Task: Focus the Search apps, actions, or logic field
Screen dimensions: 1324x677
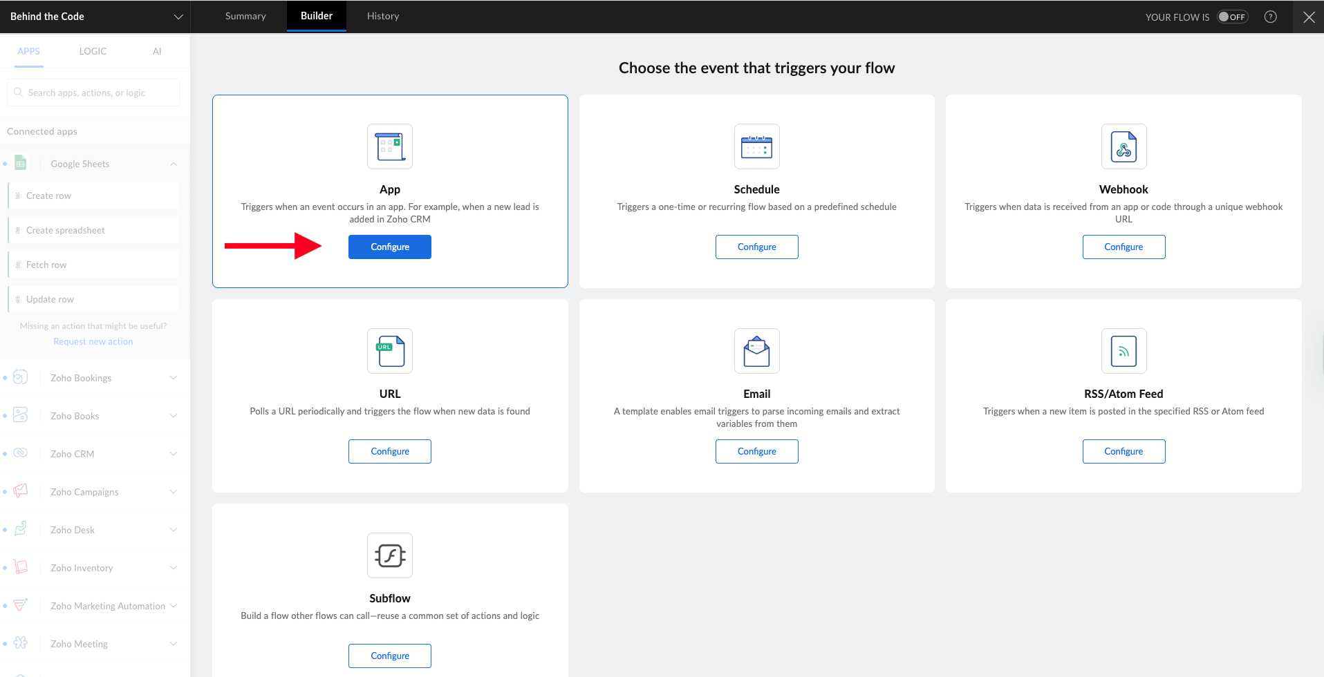Action: (x=93, y=93)
